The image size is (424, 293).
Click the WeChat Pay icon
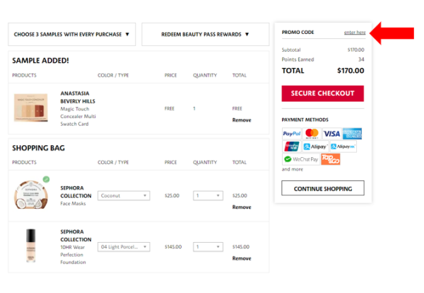pos(300,159)
